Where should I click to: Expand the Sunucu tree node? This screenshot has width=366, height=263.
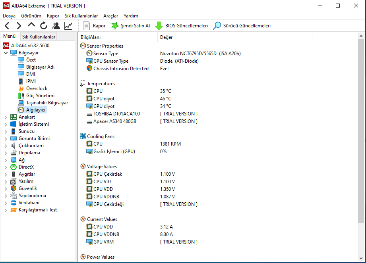click(x=6, y=132)
